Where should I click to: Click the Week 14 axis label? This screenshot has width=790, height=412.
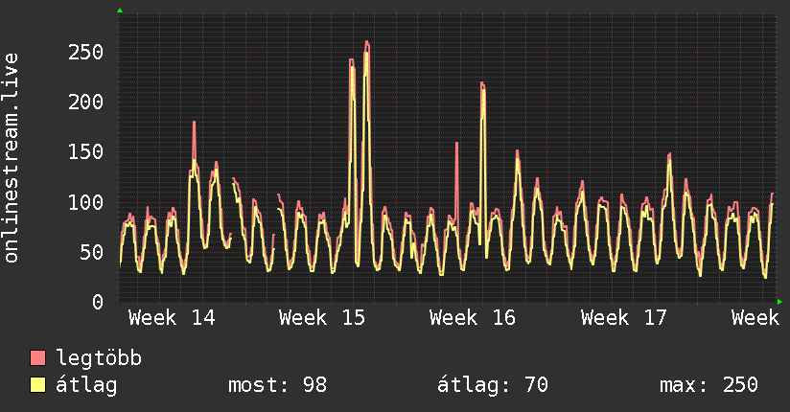(172, 318)
